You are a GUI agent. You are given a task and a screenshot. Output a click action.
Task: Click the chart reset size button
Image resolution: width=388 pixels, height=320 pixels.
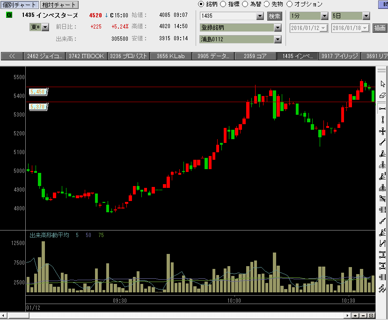click(x=371, y=315)
